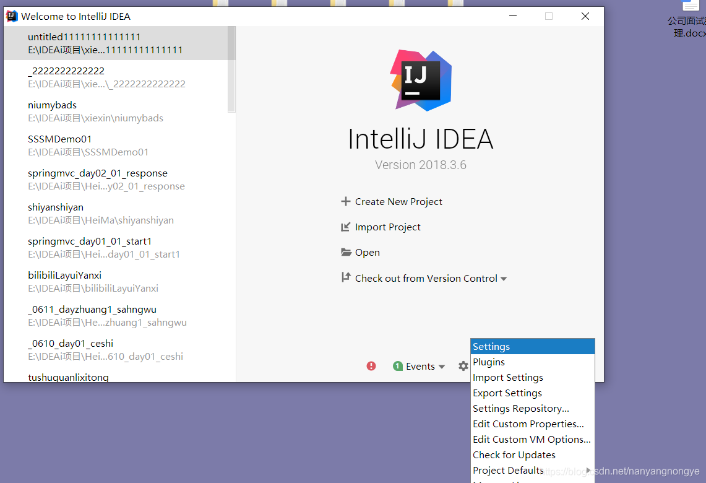Click the folder icon next to Open

point(346,252)
